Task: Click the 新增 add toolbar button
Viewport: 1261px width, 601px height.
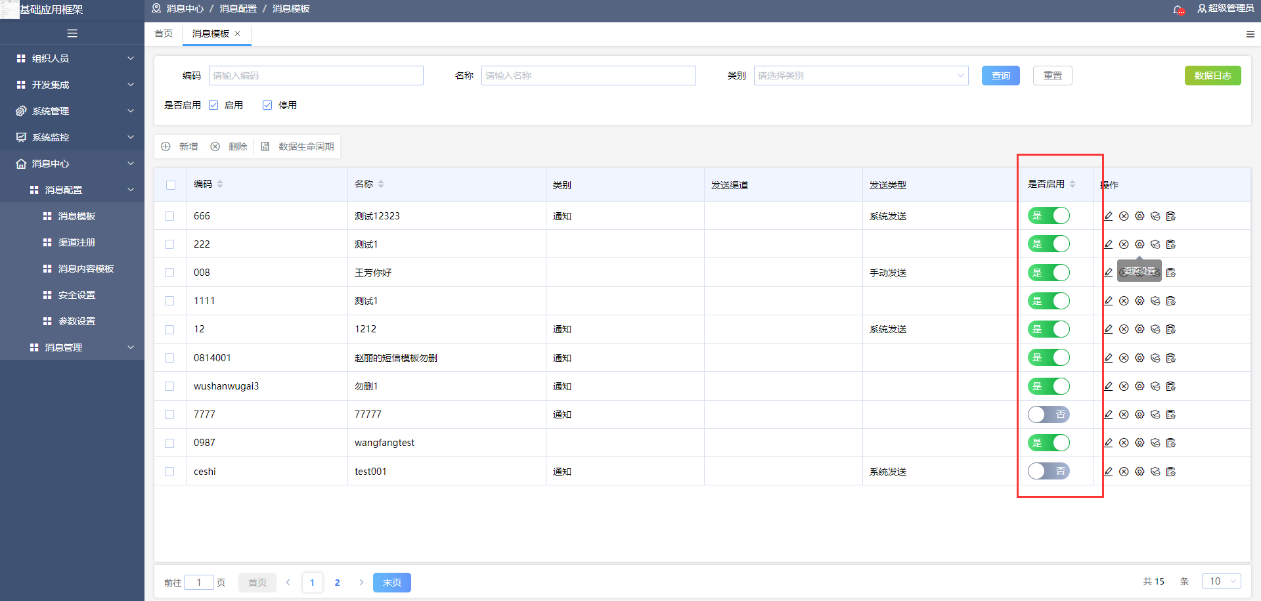Action: coord(179,146)
